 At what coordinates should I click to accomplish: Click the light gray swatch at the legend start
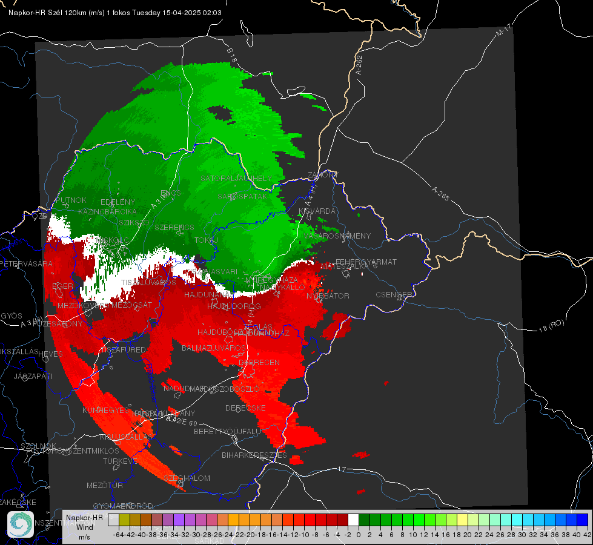click(113, 520)
